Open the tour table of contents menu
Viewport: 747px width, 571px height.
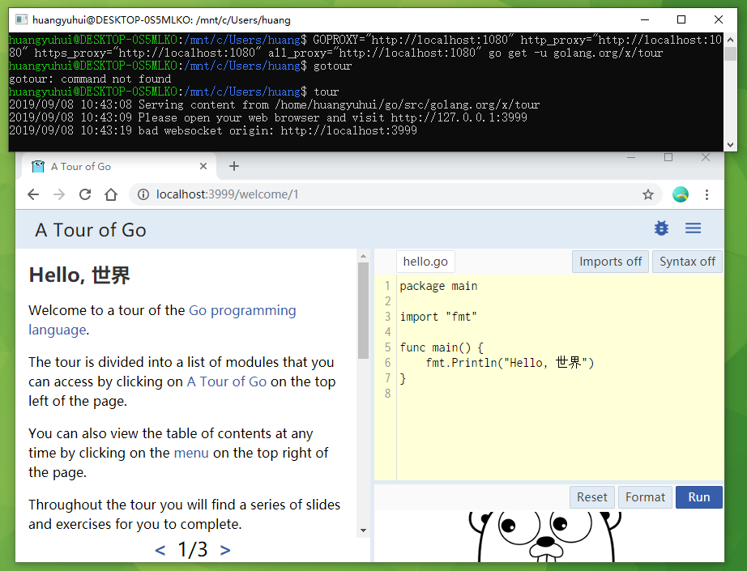[x=694, y=228]
